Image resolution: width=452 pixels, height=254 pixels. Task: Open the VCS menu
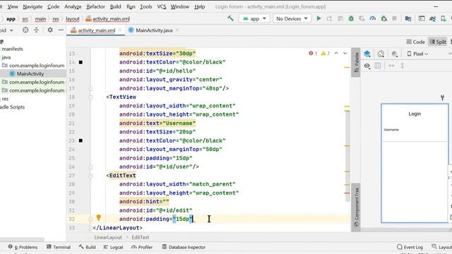pyautogui.click(x=162, y=6)
